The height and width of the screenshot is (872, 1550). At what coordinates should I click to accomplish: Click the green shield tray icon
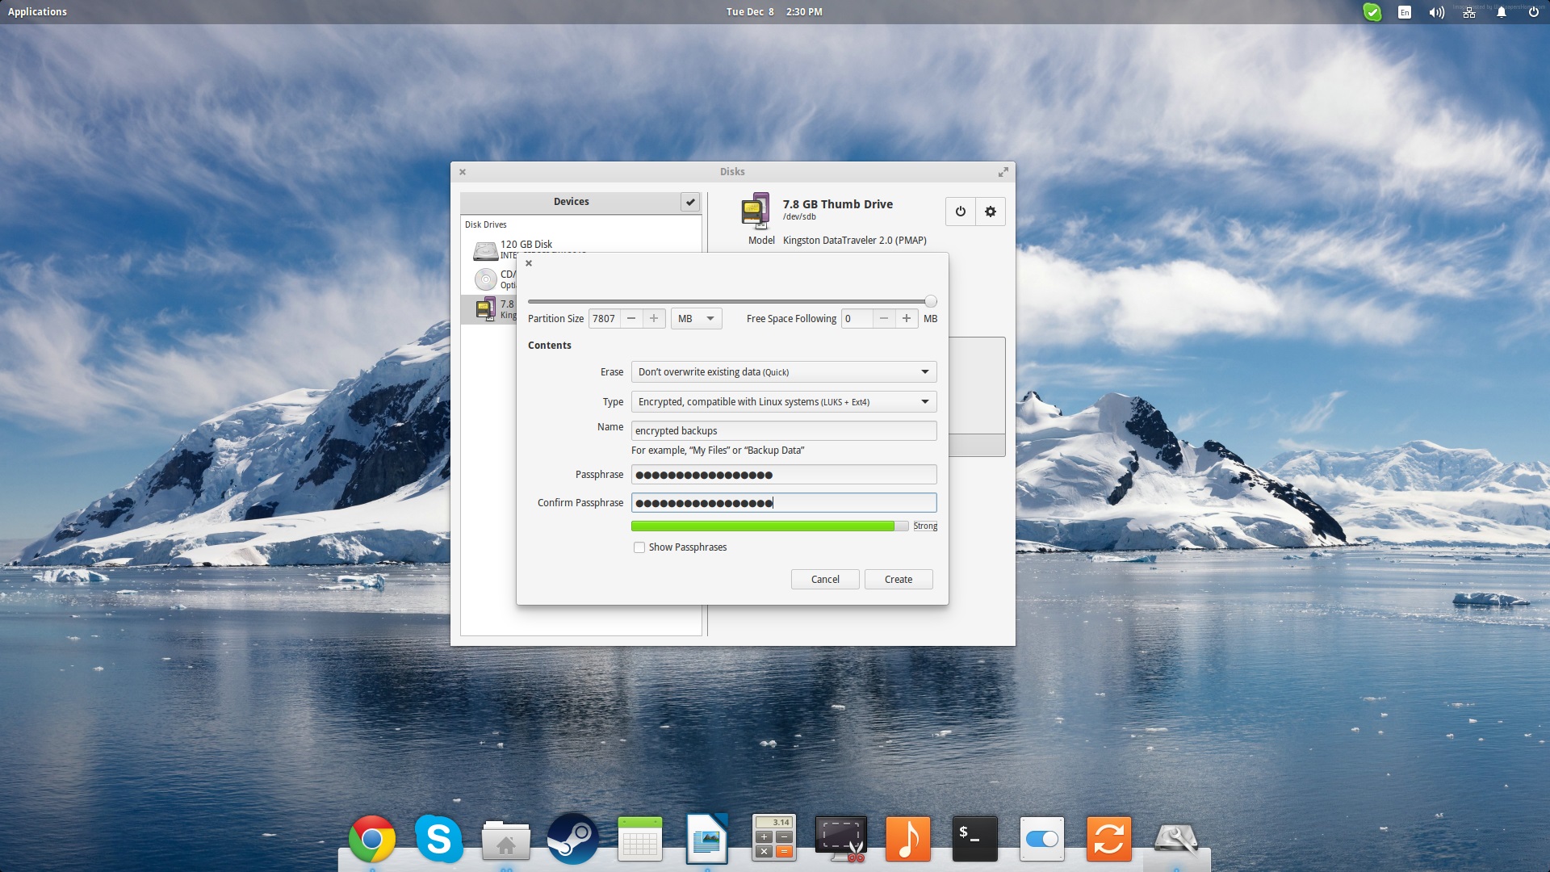coord(1372,12)
